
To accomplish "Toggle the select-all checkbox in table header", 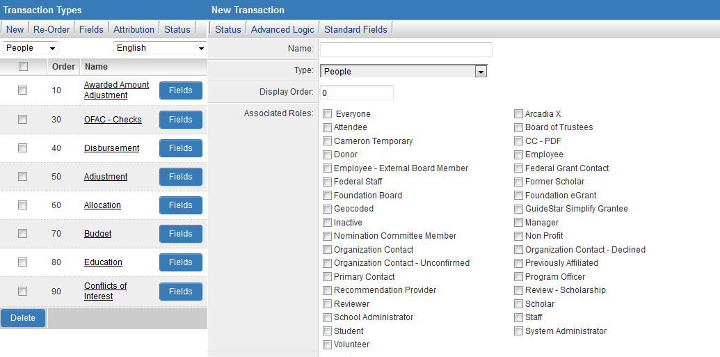I will 23,67.
